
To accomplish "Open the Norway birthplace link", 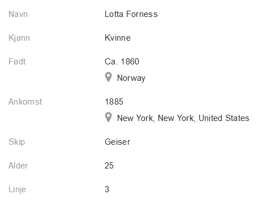I will pyautogui.click(x=131, y=78).
